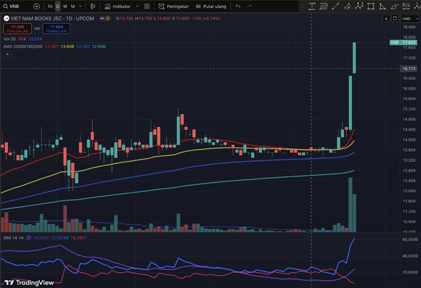The height and width of the screenshot is (288, 421).
Task: Click the 33,53K volume value
Action: pos(35,39)
